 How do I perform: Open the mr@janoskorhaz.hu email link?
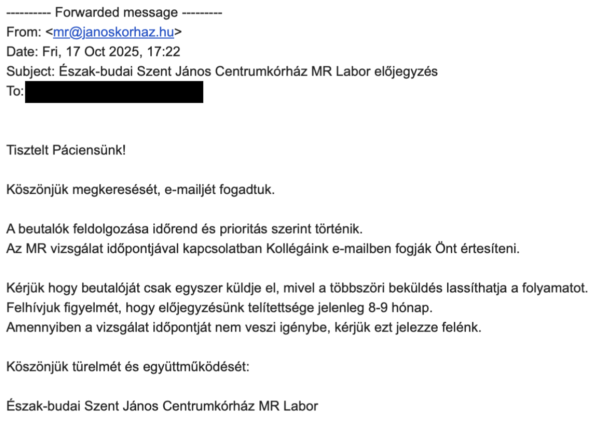[x=114, y=32]
